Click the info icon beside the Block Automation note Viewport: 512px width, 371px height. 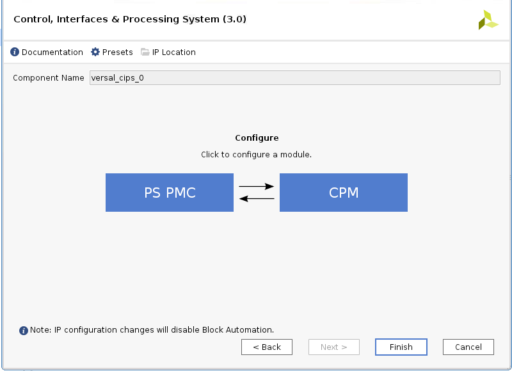[x=24, y=331]
